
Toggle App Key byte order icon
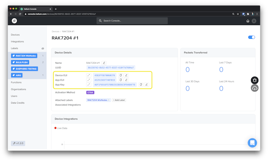pos(89,85)
